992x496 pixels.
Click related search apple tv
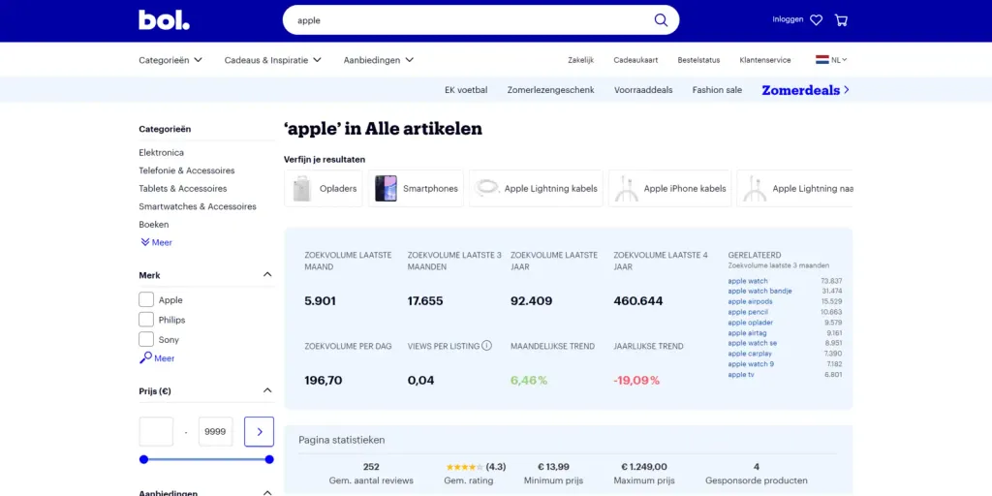pyautogui.click(x=741, y=375)
